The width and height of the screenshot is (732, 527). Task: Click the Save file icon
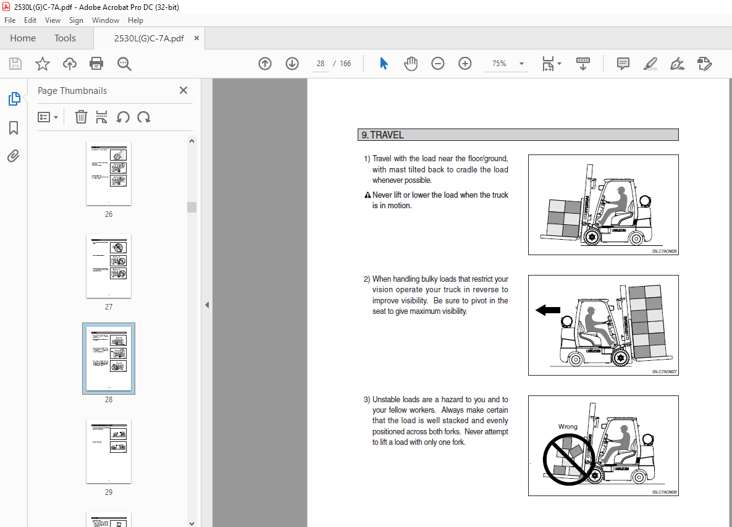coord(15,64)
